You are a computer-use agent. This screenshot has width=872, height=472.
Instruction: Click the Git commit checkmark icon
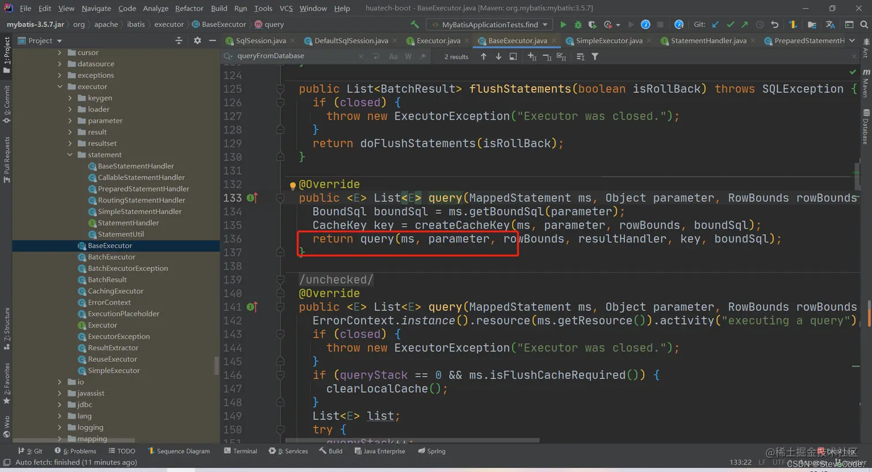tap(731, 24)
